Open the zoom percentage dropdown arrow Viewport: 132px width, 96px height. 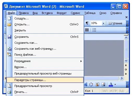point(103,23)
